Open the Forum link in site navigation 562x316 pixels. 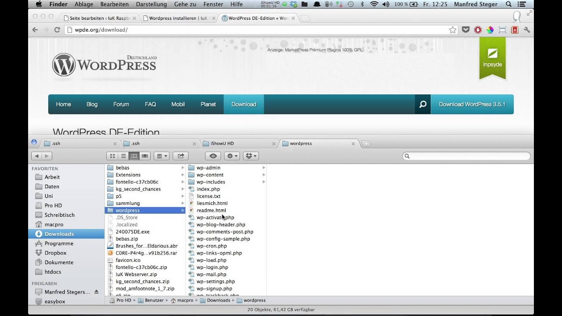pos(121,104)
